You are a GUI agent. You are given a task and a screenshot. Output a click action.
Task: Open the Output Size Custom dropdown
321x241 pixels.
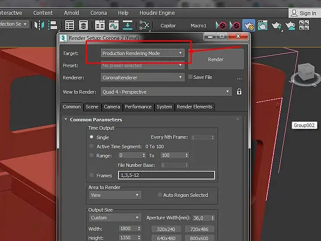tap(115, 218)
